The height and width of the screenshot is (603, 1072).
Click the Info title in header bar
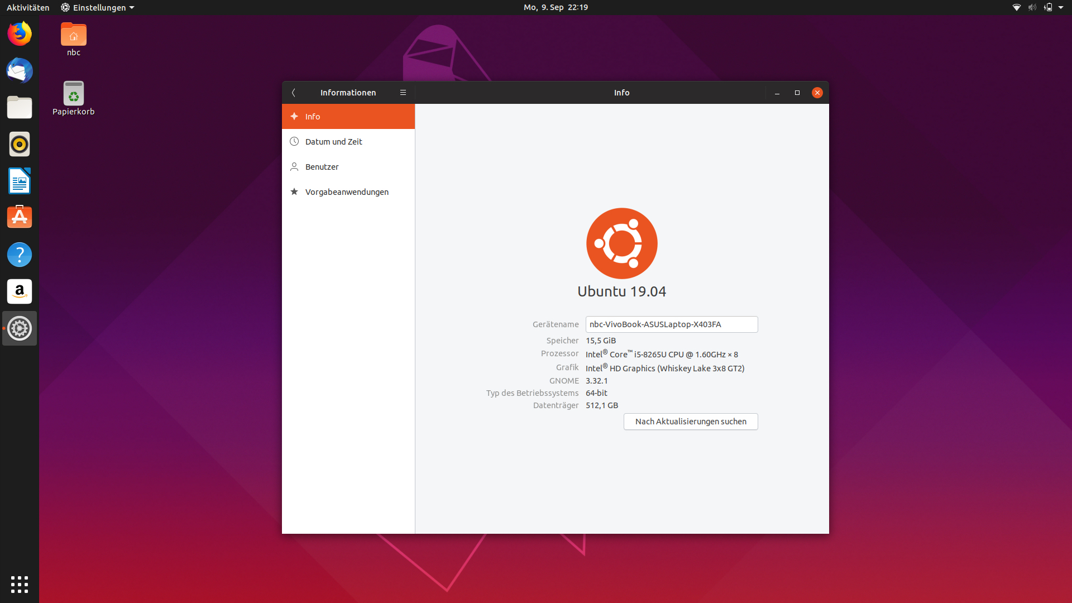(x=621, y=93)
